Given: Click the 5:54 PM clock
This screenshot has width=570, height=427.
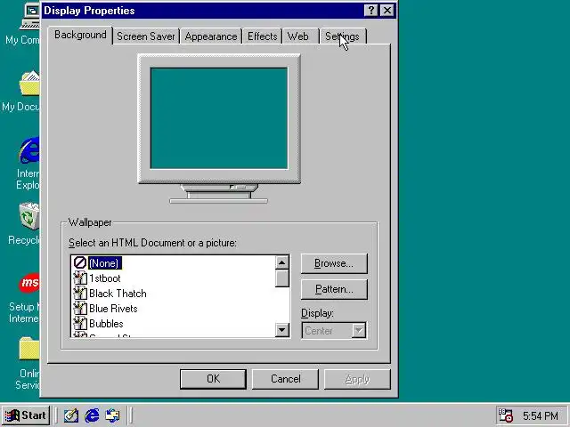Looking at the screenshot, I should click(540, 415).
